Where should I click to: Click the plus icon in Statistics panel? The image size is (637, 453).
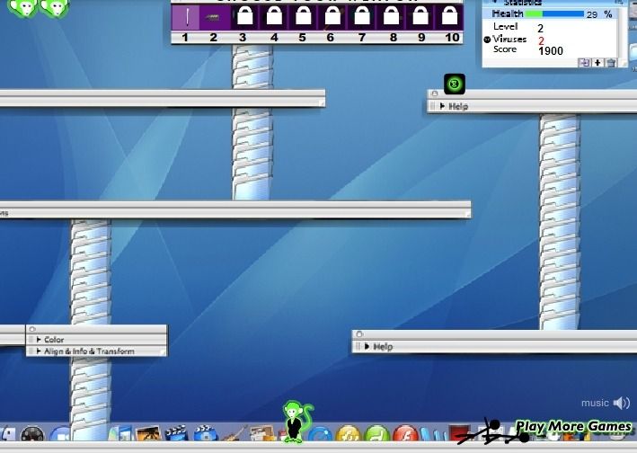[x=597, y=63]
